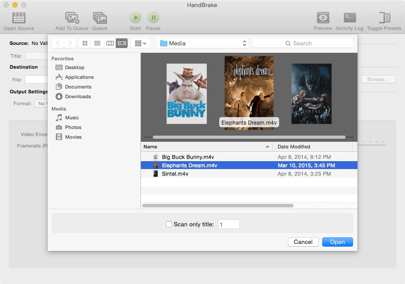The height and width of the screenshot is (284, 405).
Task: Open the Preview window icon
Action: (323, 18)
